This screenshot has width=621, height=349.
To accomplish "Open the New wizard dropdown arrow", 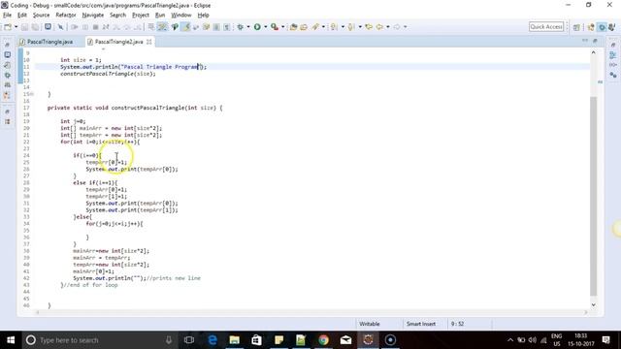I will (x=16, y=27).
